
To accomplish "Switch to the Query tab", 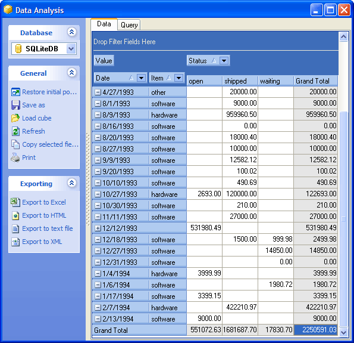I will pos(129,25).
